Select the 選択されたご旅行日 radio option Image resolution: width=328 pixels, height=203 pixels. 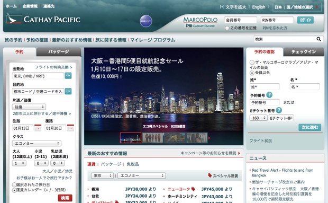coord(14,185)
